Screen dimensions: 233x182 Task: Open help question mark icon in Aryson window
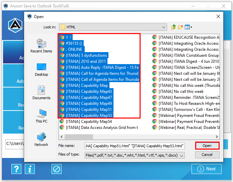(16, 169)
